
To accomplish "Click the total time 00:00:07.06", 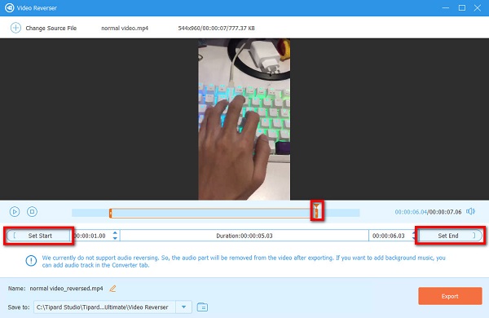I will [x=445, y=212].
